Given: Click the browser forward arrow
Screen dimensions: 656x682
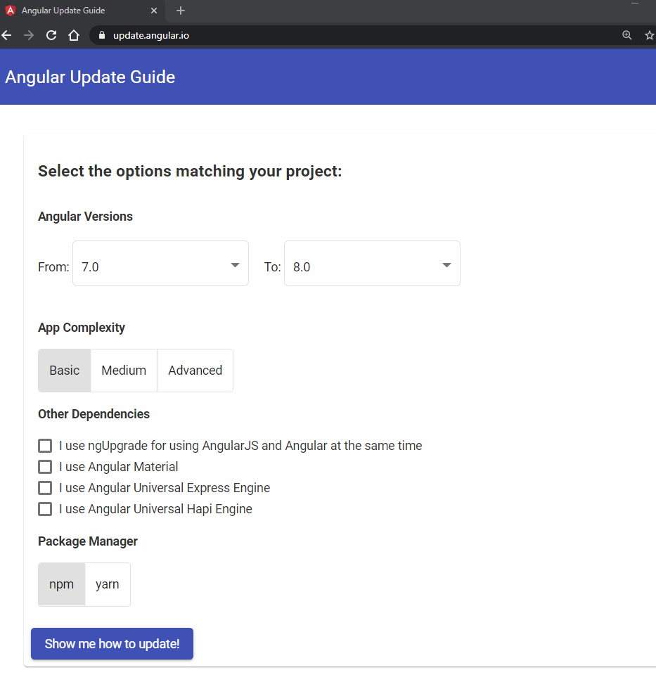Looking at the screenshot, I should pos(29,35).
